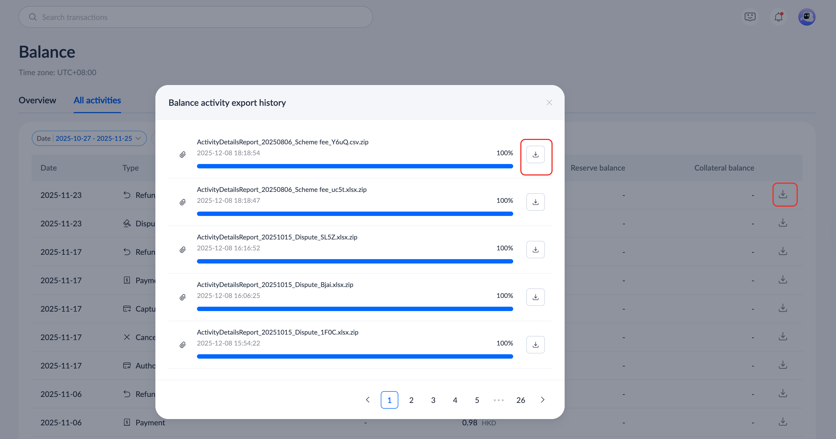The image size is (836, 439).
Task: Focus the Search transactions field
Action: point(195,17)
